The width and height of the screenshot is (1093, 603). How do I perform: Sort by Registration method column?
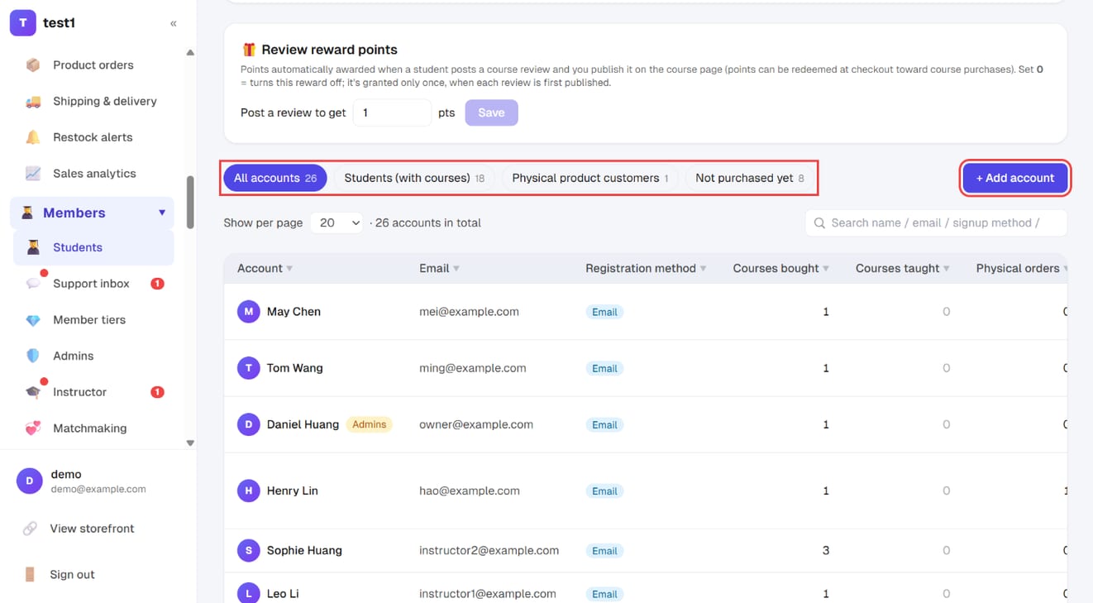[646, 268]
